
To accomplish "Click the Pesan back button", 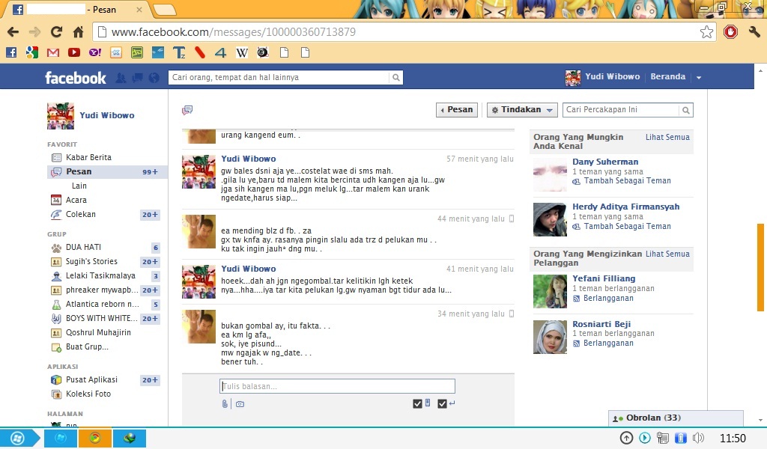I will 457,110.
